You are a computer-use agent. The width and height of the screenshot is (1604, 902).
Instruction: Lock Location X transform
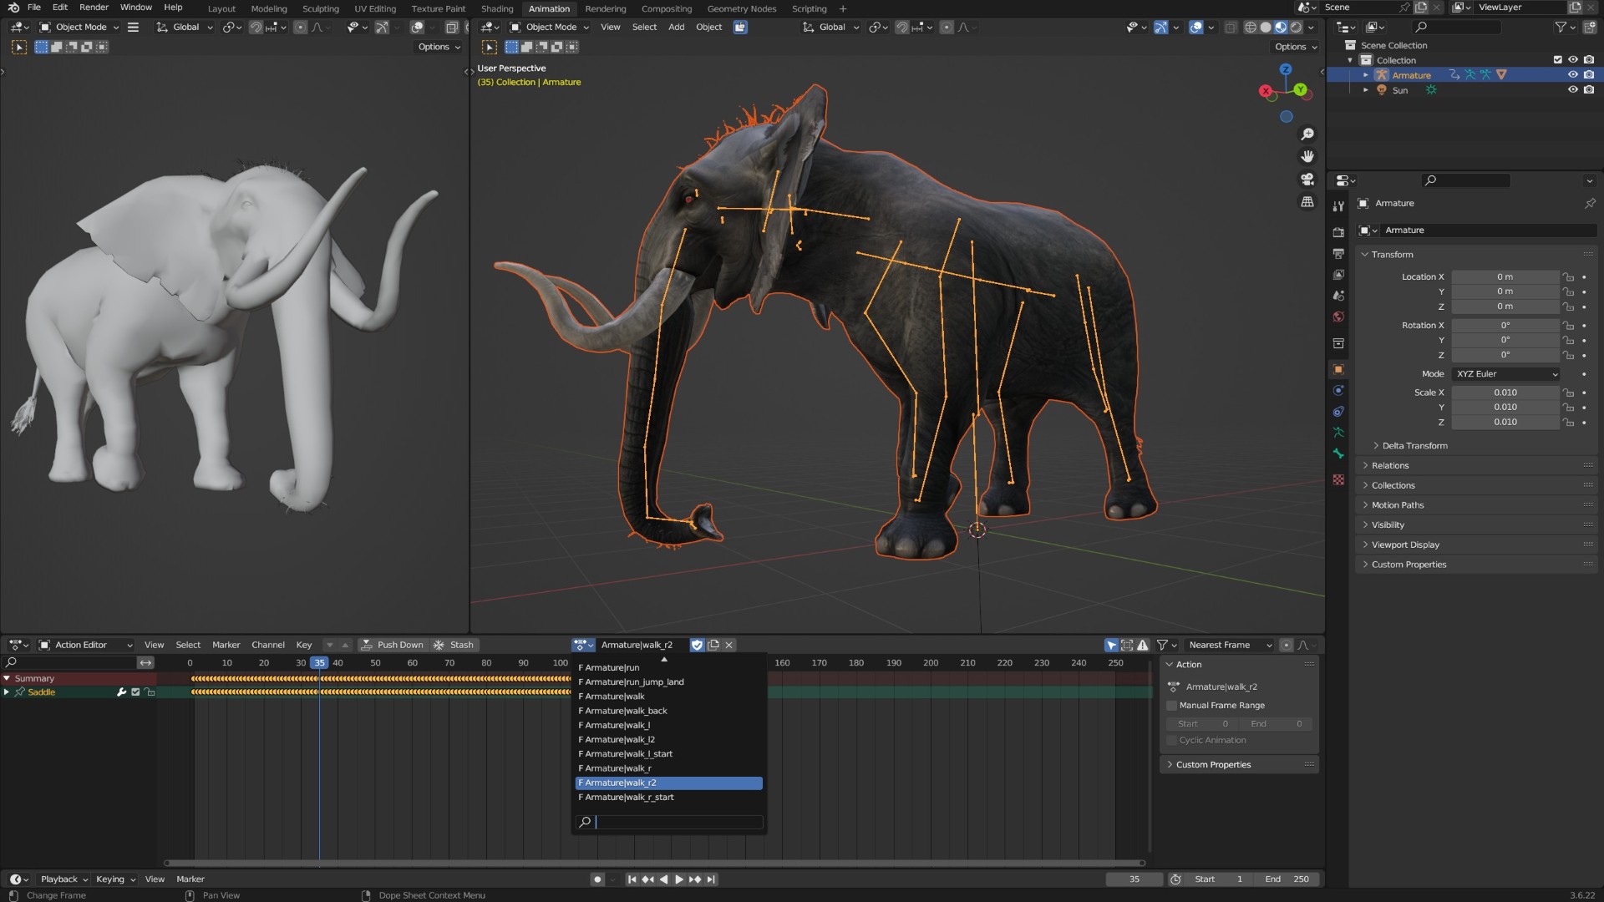[x=1569, y=277]
